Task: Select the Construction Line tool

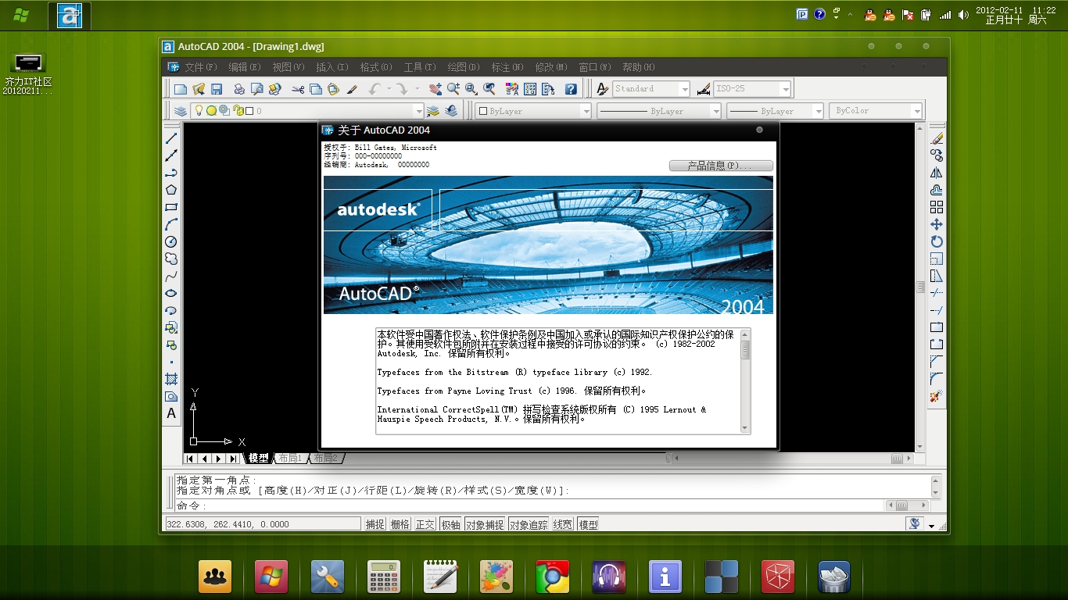Action: (171, 155)
